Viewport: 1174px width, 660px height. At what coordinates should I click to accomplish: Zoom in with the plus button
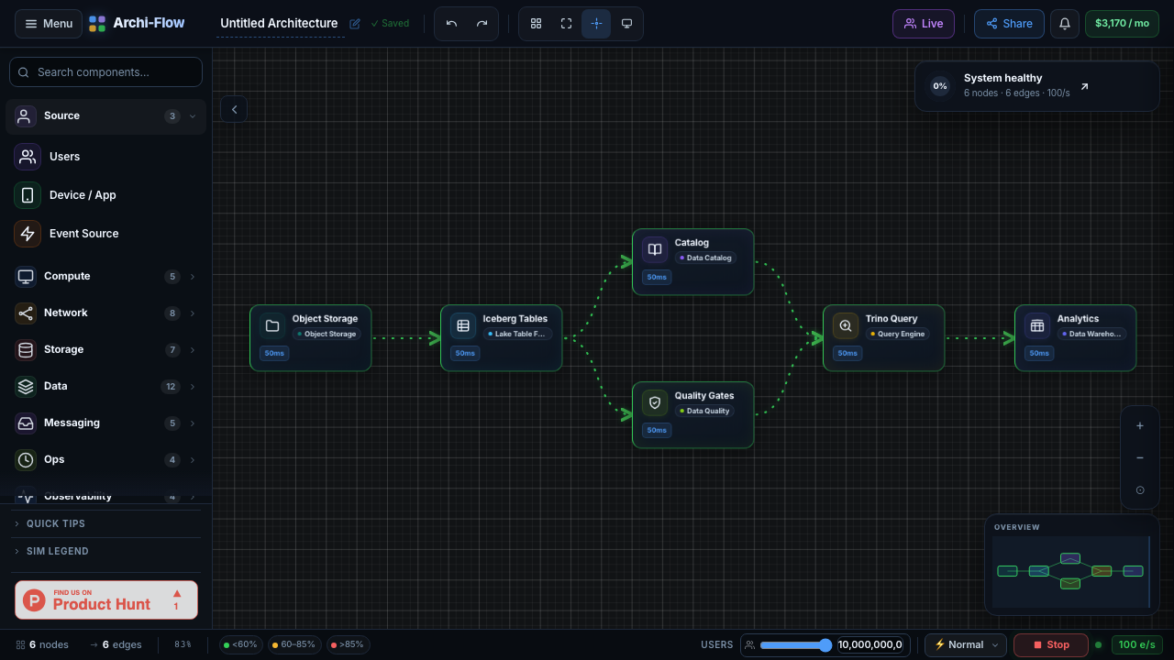pyautogui.click(x=1140, y=426)
